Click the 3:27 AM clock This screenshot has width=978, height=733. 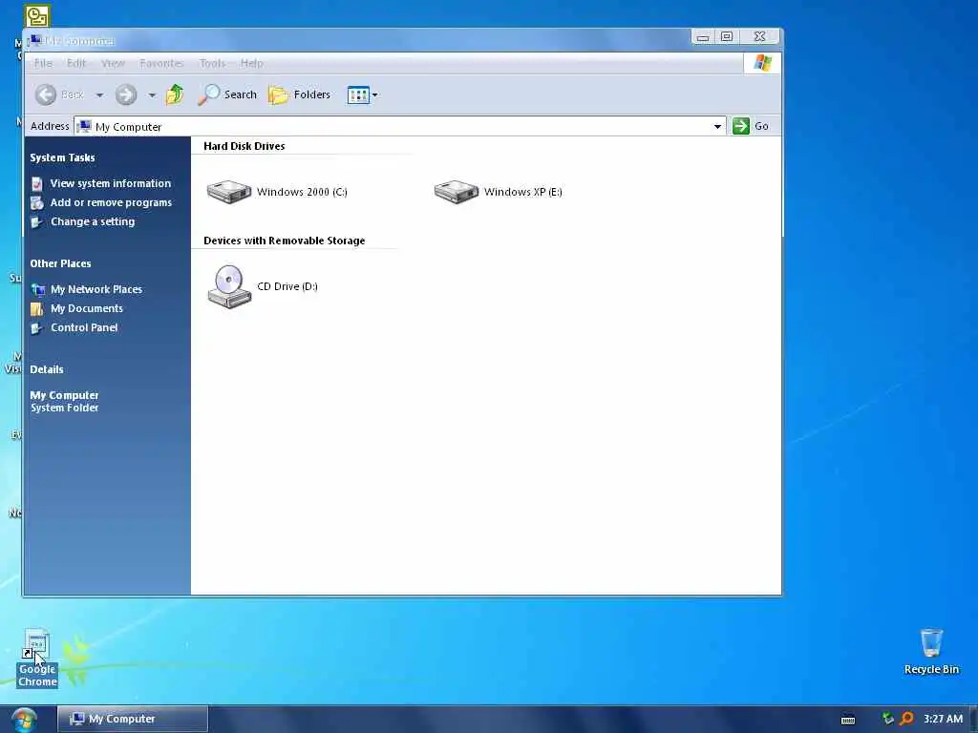click(943, 719)
